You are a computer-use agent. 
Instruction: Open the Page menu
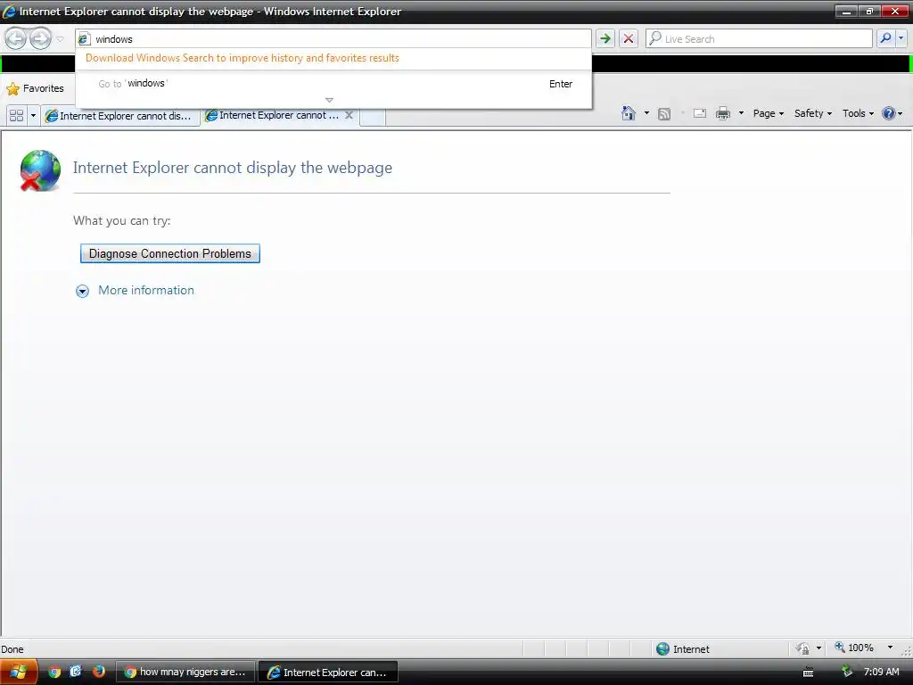point(768,113)
